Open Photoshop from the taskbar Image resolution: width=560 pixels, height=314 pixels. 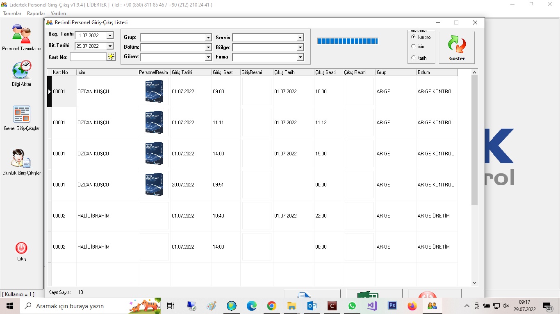click(392, 306)
